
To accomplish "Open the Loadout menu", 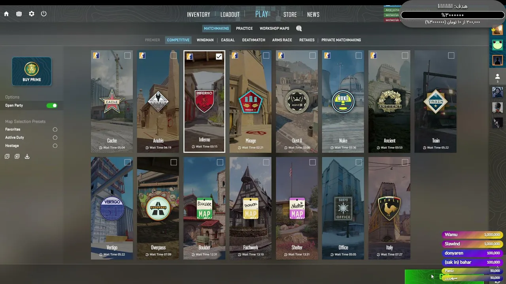I will [230, 15].
